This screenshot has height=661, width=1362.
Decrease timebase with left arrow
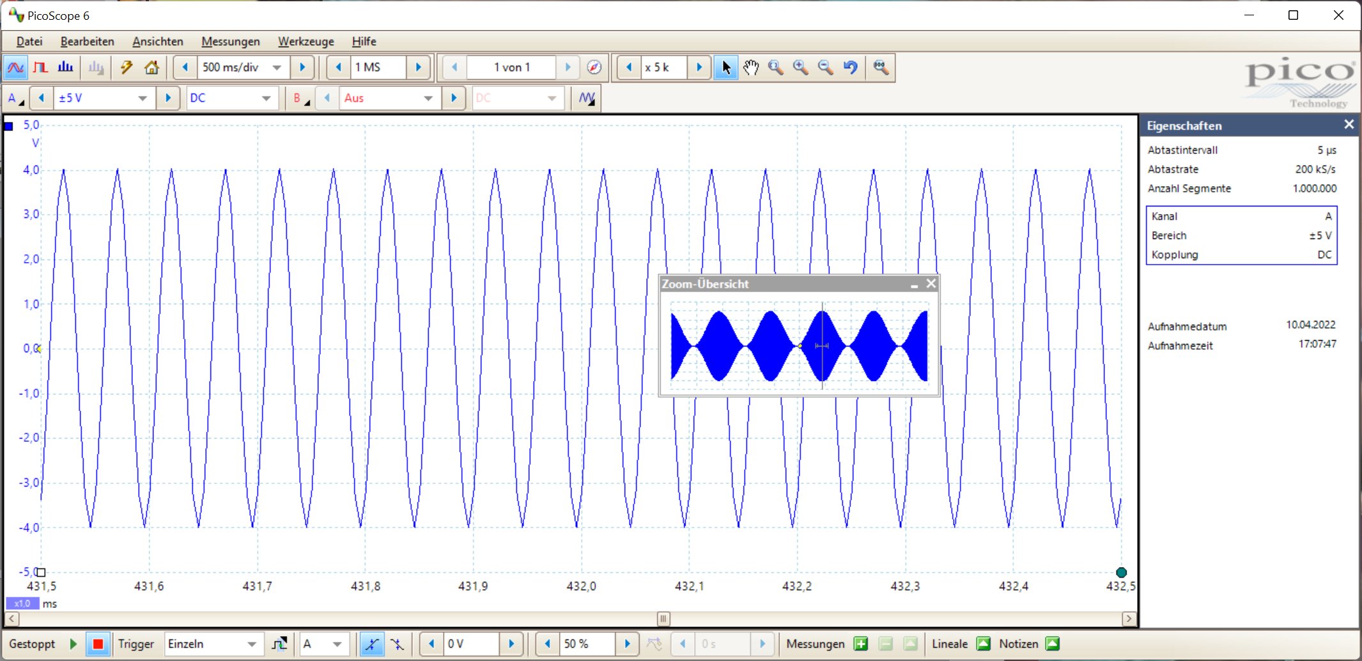click(185, 67)
